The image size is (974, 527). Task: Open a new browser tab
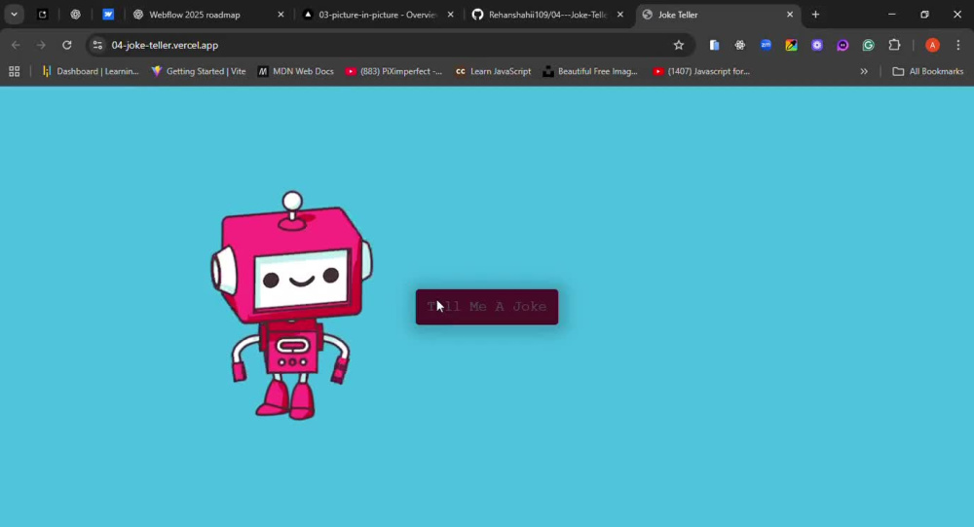[815, 15]
